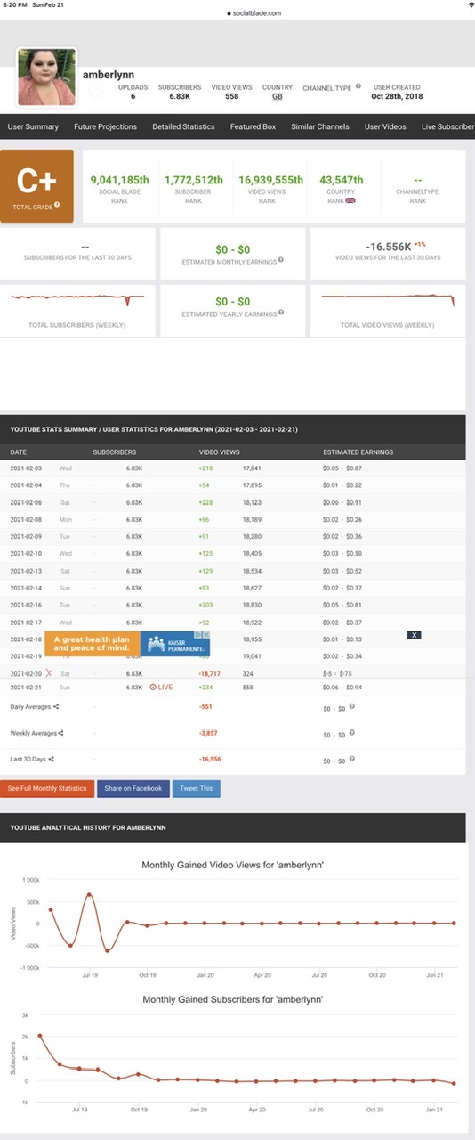Image resolution: width=475 pixels, height=1140 pixels.
Task: Open the Detailed Statistics tab
Action: (x=183, y=126)
